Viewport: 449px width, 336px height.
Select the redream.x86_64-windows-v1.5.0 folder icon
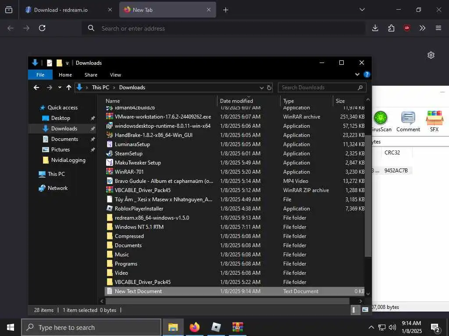(109, 218)
